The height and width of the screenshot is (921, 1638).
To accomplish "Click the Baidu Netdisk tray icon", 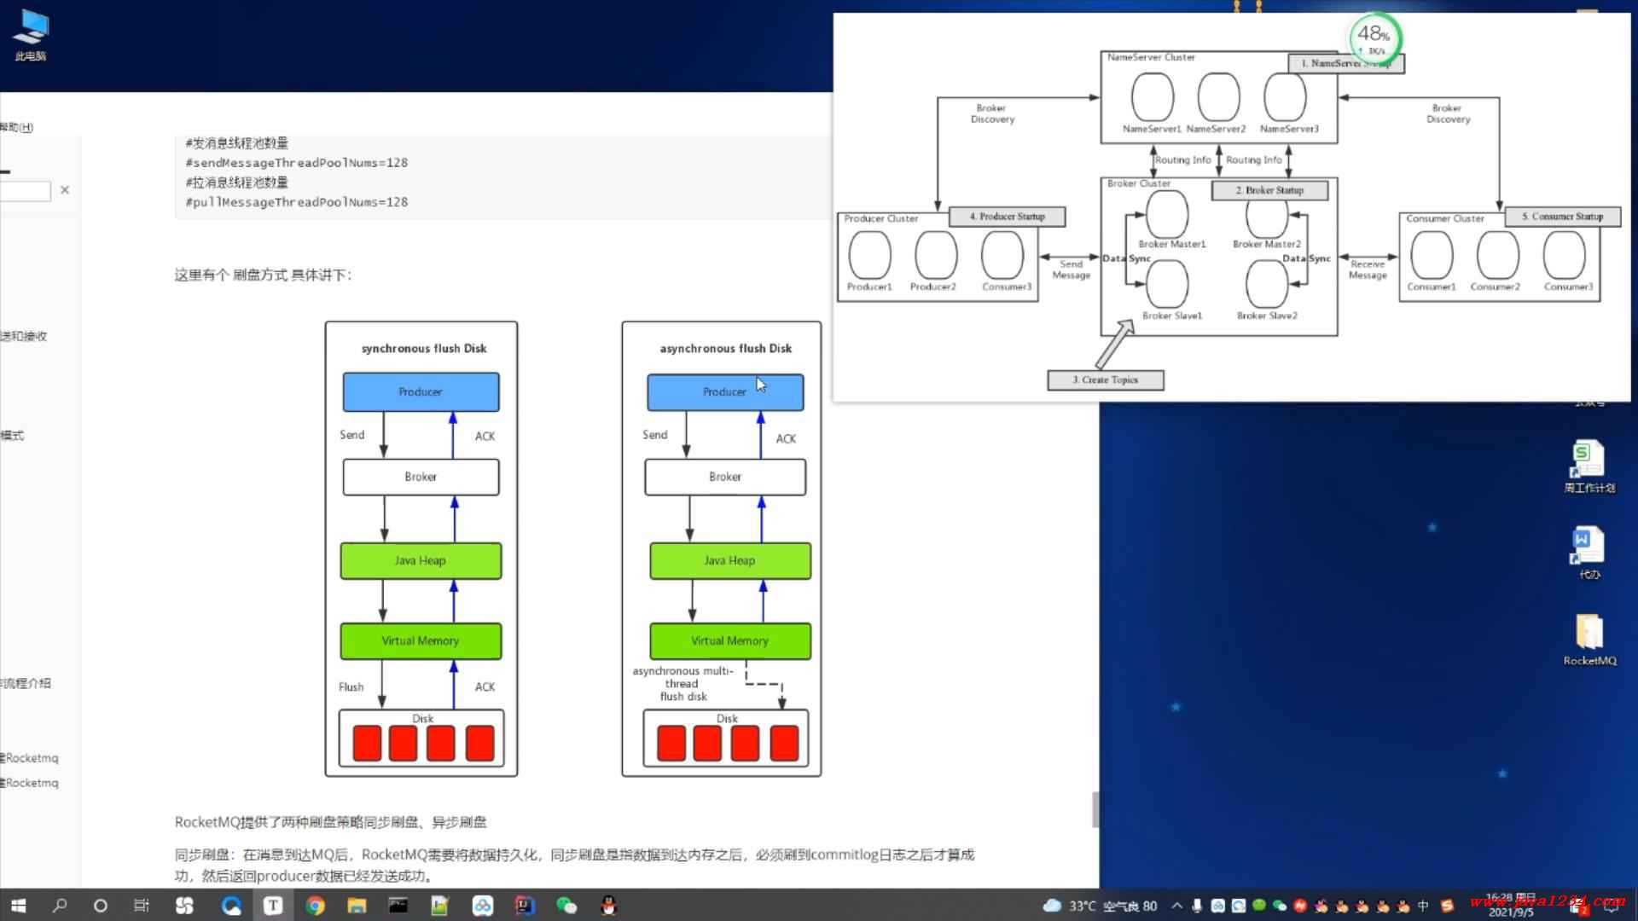I will (x=1218, y=906).
